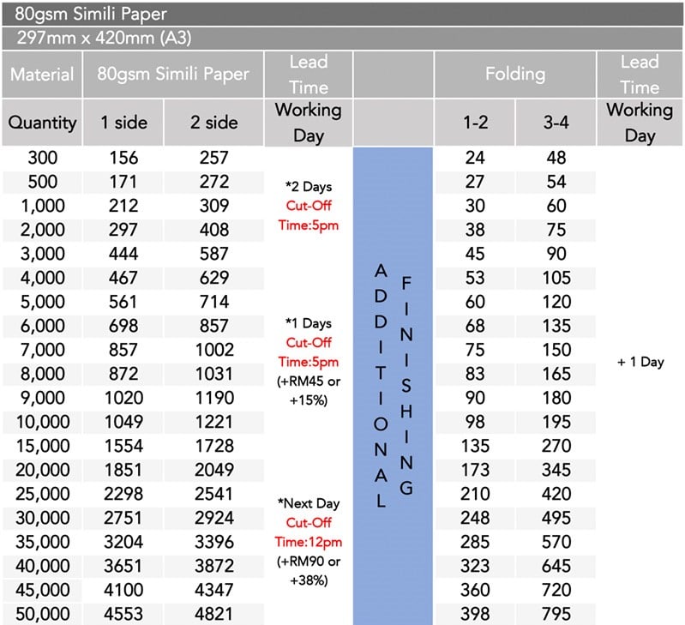Click the folding '3-4' column header
The image size is (685, 625).
coord(556,123)
